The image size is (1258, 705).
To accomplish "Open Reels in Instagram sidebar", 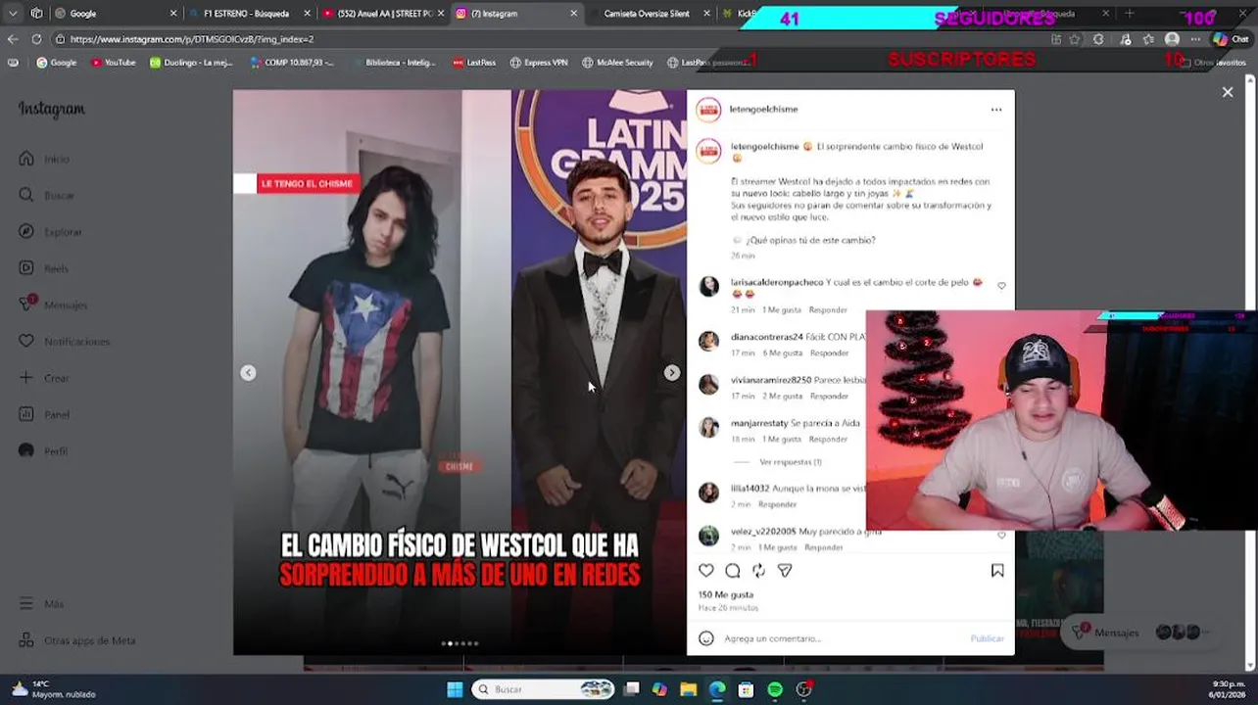I will coord(43,268).
